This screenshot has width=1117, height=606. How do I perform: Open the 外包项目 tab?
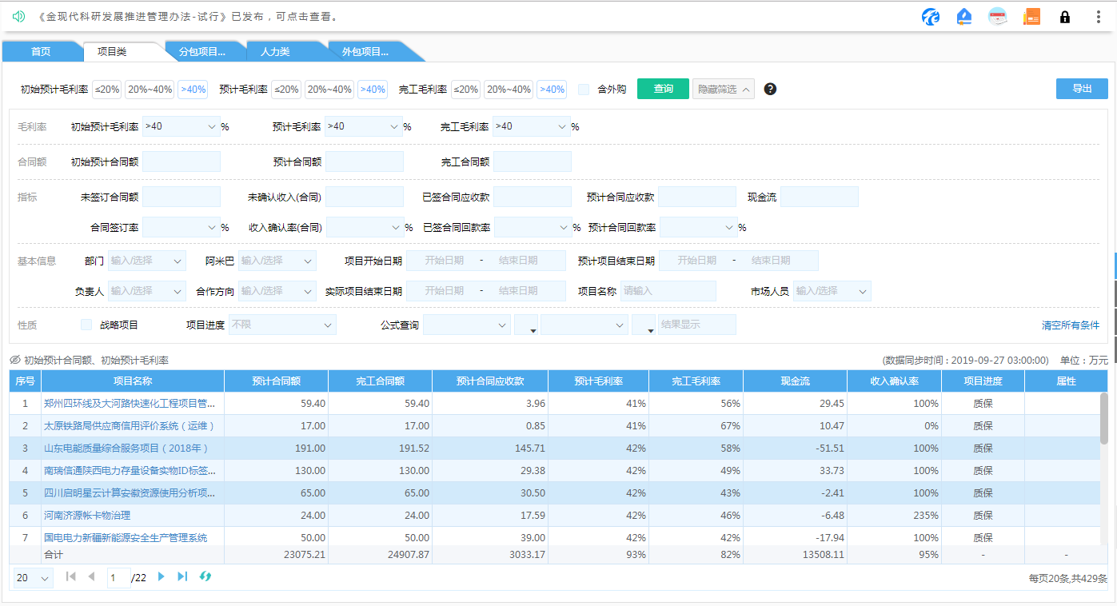pyautogui.click(x=365, y=52)
